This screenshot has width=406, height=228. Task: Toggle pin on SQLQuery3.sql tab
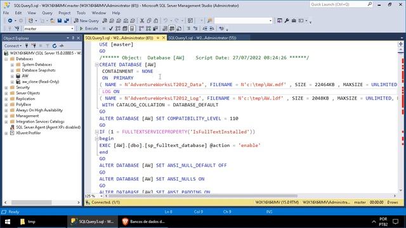click(158, 38)
